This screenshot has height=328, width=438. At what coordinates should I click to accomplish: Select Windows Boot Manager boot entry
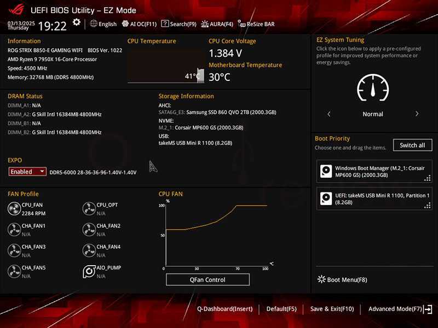374,171
